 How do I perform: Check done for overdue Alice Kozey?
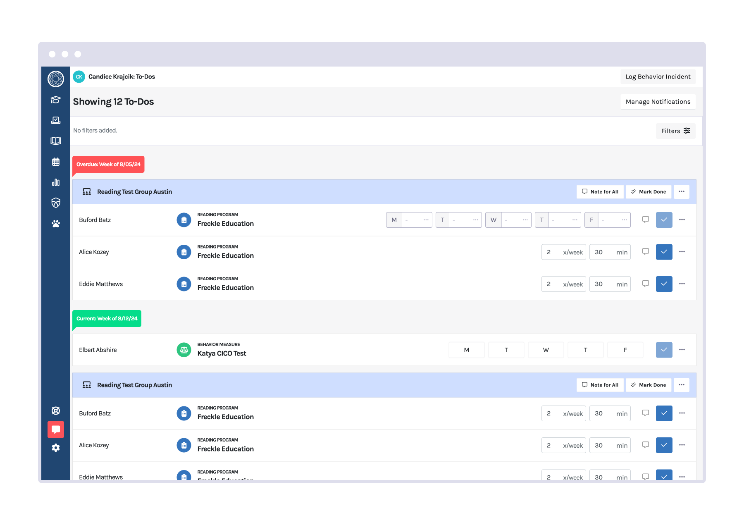pos(664,252)
